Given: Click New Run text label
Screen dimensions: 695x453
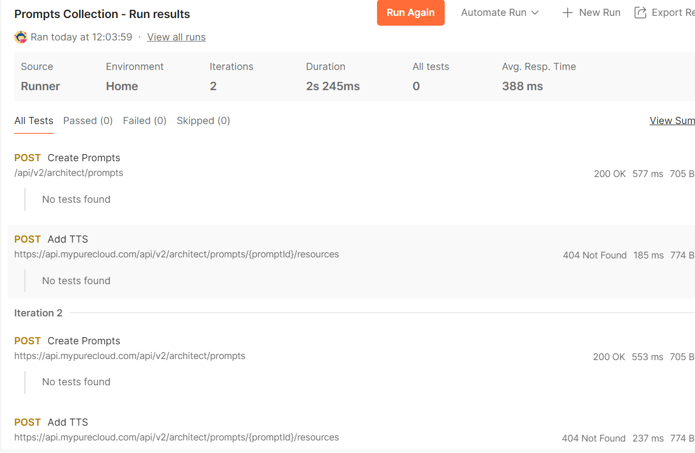Looking at the screenshot, I should pyautogui.click(x=599, y=13).
